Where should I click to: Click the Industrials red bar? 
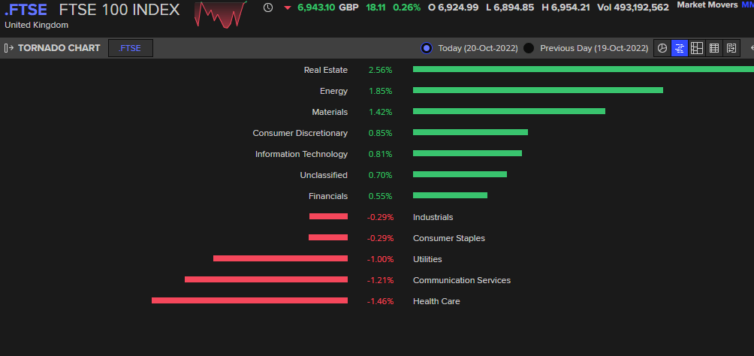coord(328,216)
